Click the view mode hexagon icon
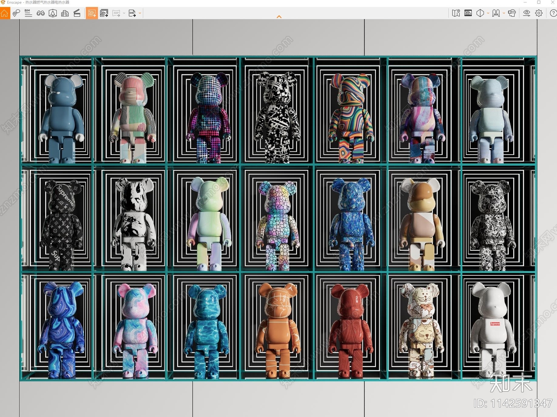Viewport: 557px width, 417px height. (x=480, y=13)
